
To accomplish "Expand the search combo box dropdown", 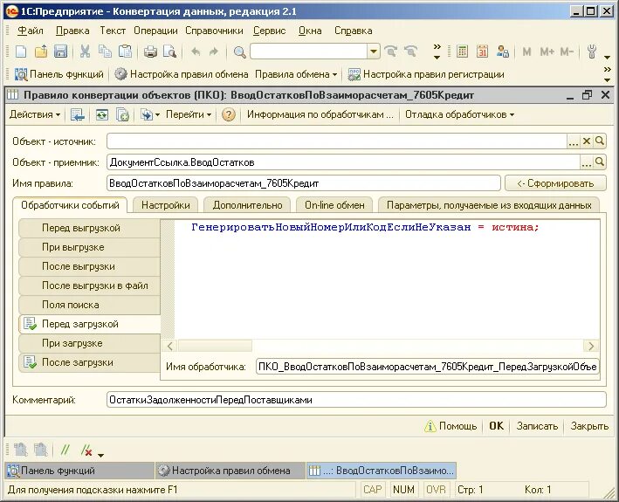I will 374,52.
